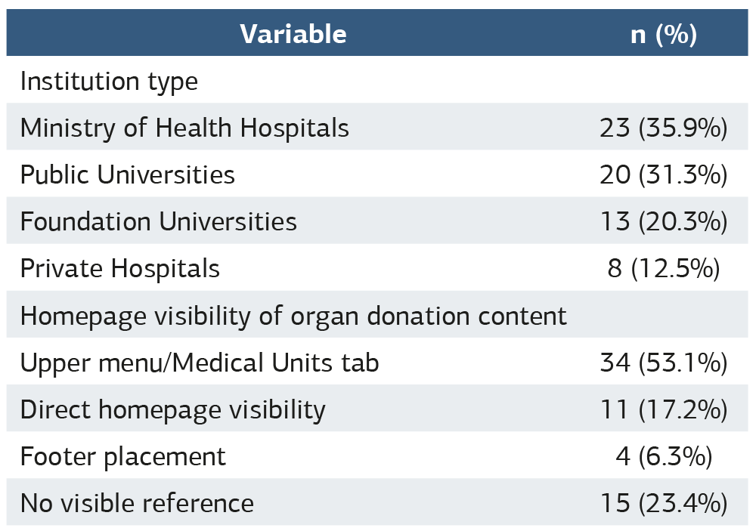Select the "n (%)" column header

coord(663,34)
